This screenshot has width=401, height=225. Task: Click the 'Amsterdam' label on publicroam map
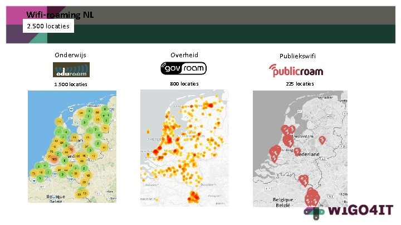point(304,137)
